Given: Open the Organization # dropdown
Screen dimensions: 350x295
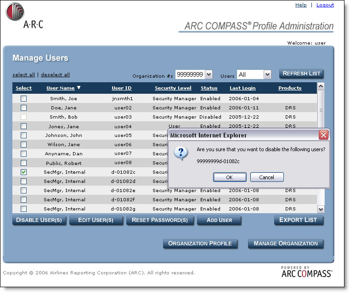Looking at the screenshot, I should (x=209, y=74).
